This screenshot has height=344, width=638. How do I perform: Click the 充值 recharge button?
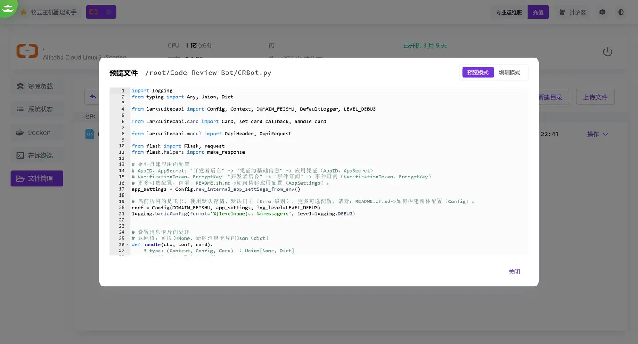click(x=538, y=12)
